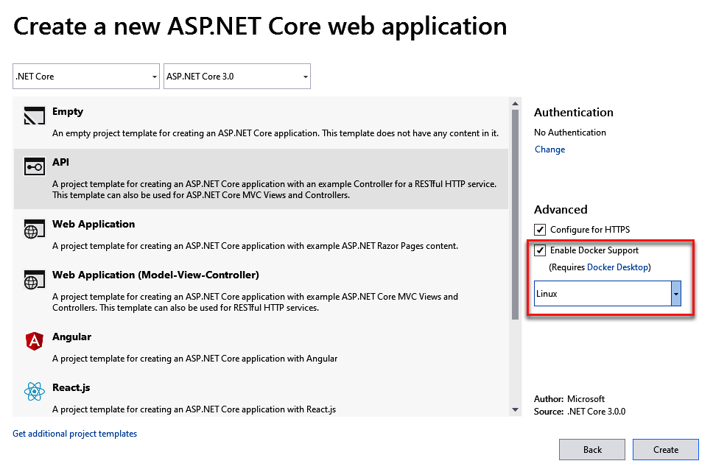This screenshot has width=713, height=472.
Task: Click the Razor Pages description text
Action: 255,246
